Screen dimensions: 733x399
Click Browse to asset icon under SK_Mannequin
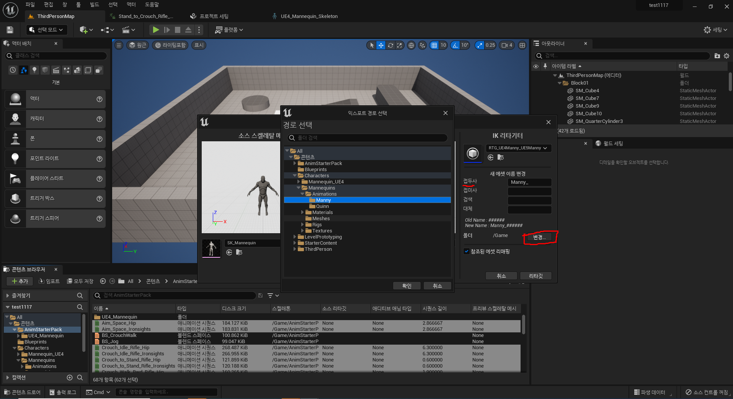239,252
